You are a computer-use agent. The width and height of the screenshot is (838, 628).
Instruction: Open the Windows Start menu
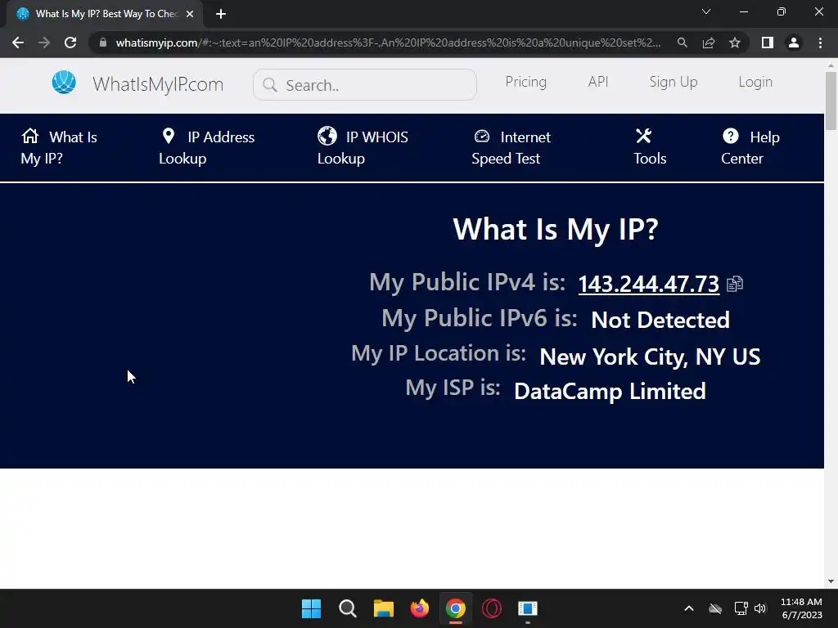click(x=311, y=608)
